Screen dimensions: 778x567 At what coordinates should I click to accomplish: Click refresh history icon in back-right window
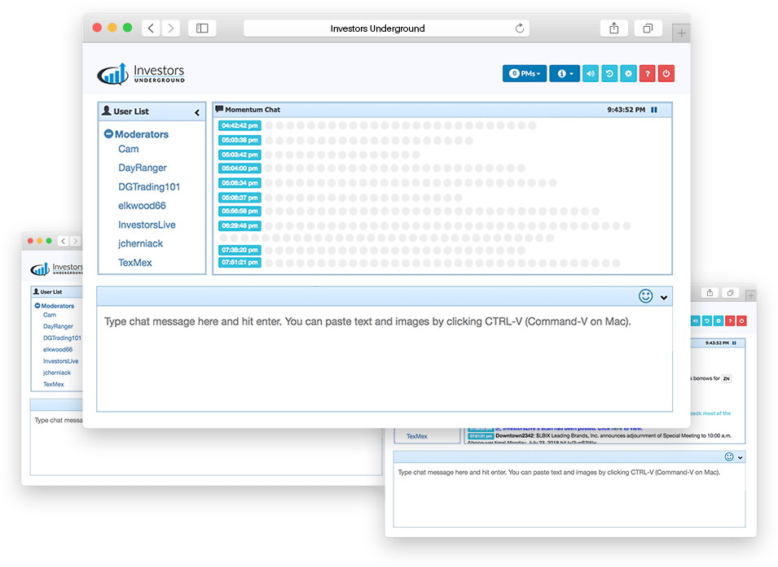coord(707,321)
